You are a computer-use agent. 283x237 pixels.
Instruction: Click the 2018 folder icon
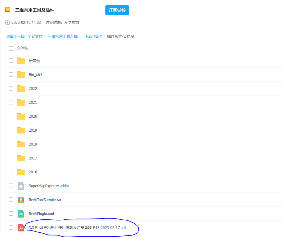coord(21,144)
